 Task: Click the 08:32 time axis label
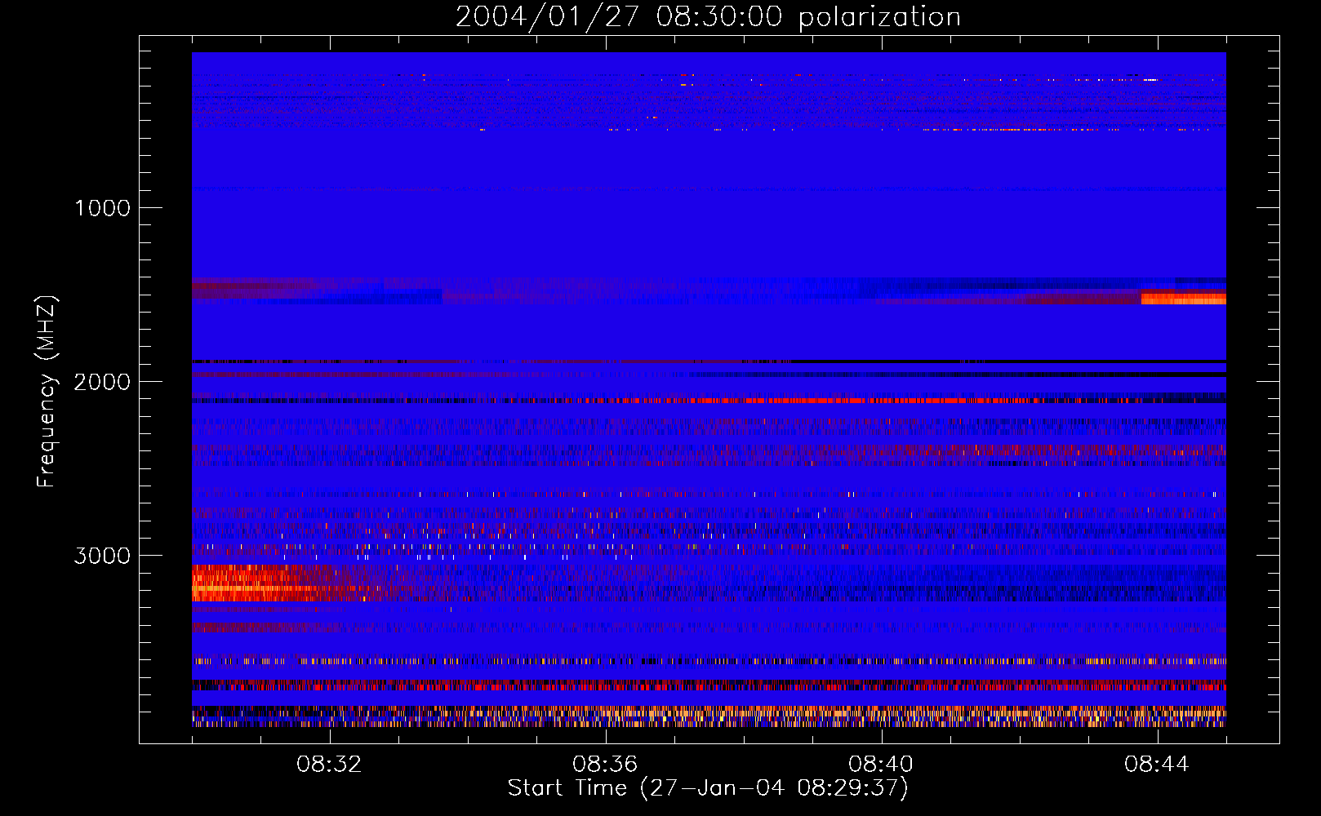[330, 765]
